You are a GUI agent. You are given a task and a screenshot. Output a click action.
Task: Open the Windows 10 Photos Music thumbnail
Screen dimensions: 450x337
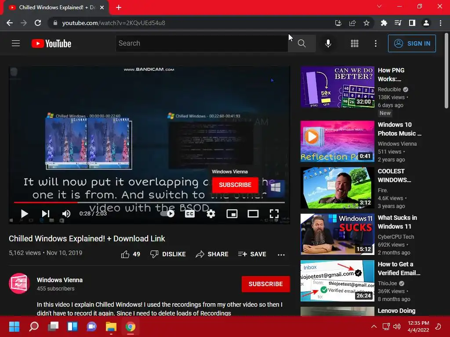tap(337, 141)
